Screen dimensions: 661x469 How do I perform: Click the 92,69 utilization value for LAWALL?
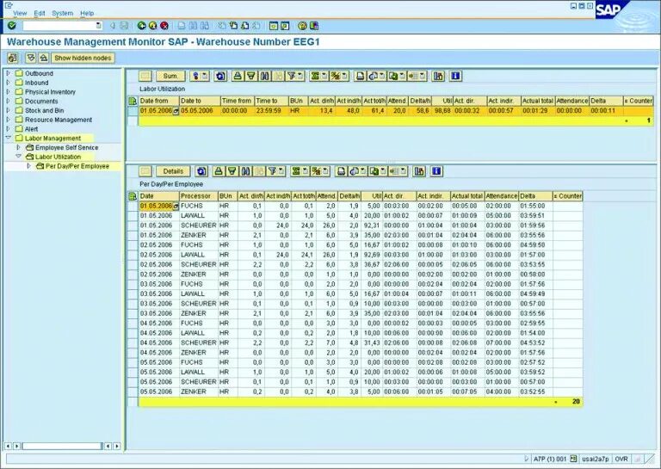(x=371, y=255)
